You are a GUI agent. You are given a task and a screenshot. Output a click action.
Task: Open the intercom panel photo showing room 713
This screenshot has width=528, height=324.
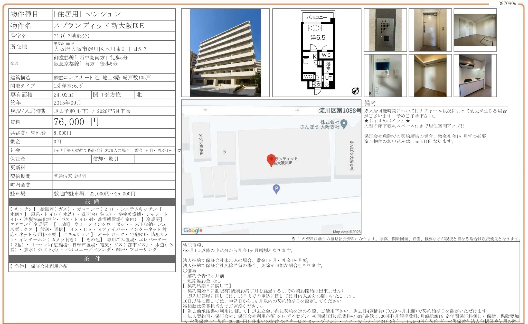coord(385,29)
